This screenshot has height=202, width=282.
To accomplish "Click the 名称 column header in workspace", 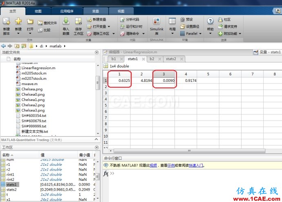I will point(20,155).
